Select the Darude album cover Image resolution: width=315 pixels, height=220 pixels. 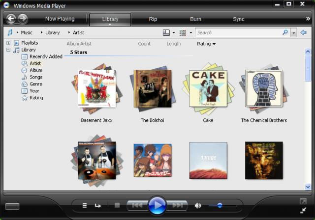coord(208,161)
